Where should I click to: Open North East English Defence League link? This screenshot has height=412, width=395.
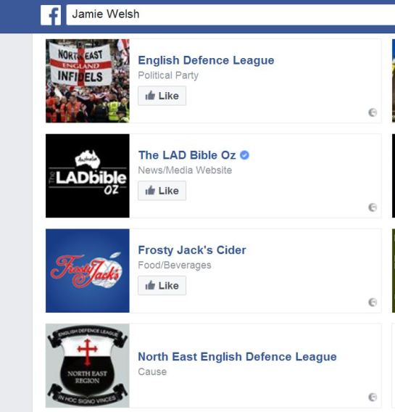click(x=237, y=357)
